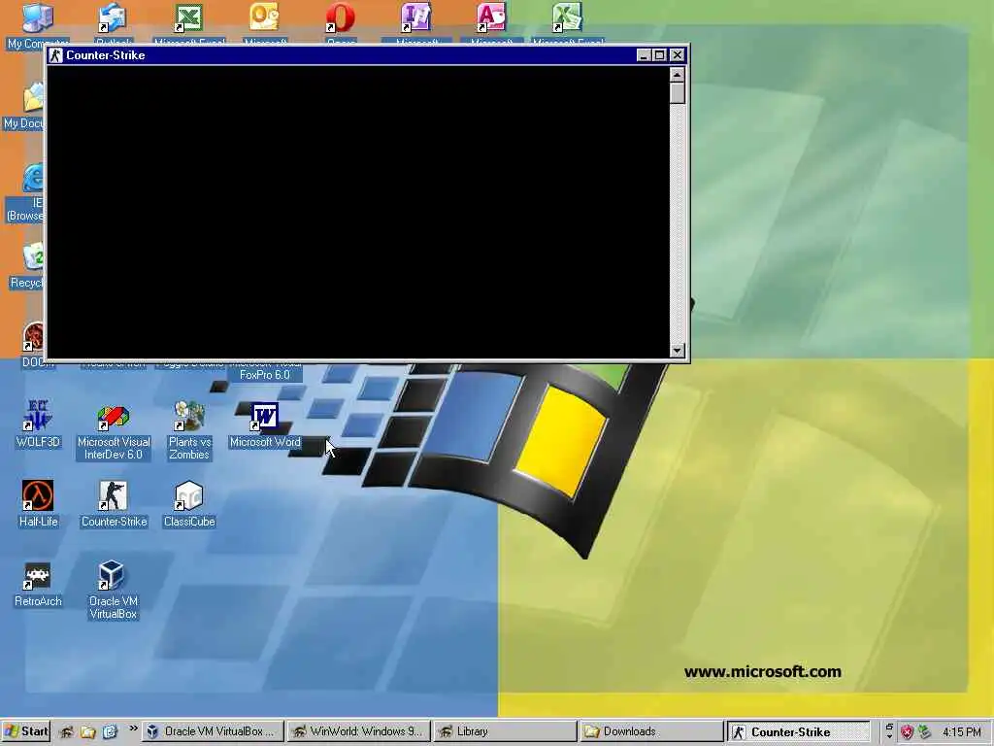This screenshot has height=746, width=994.
Task: Select the Counter-Strike desktop shortcut icon
Action: [114, 496]
